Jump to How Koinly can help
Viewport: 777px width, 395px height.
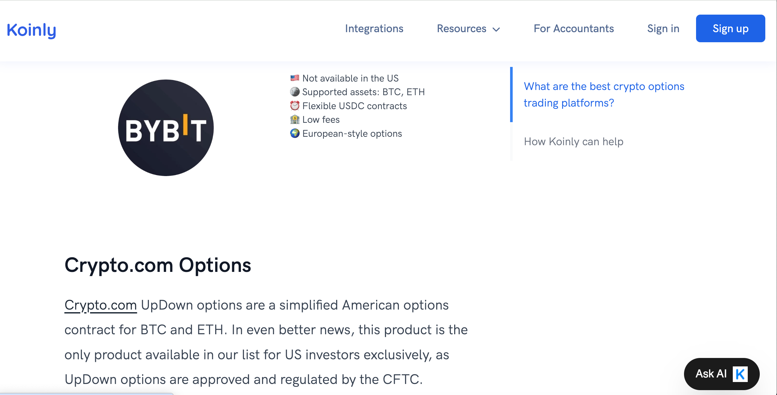573,142
